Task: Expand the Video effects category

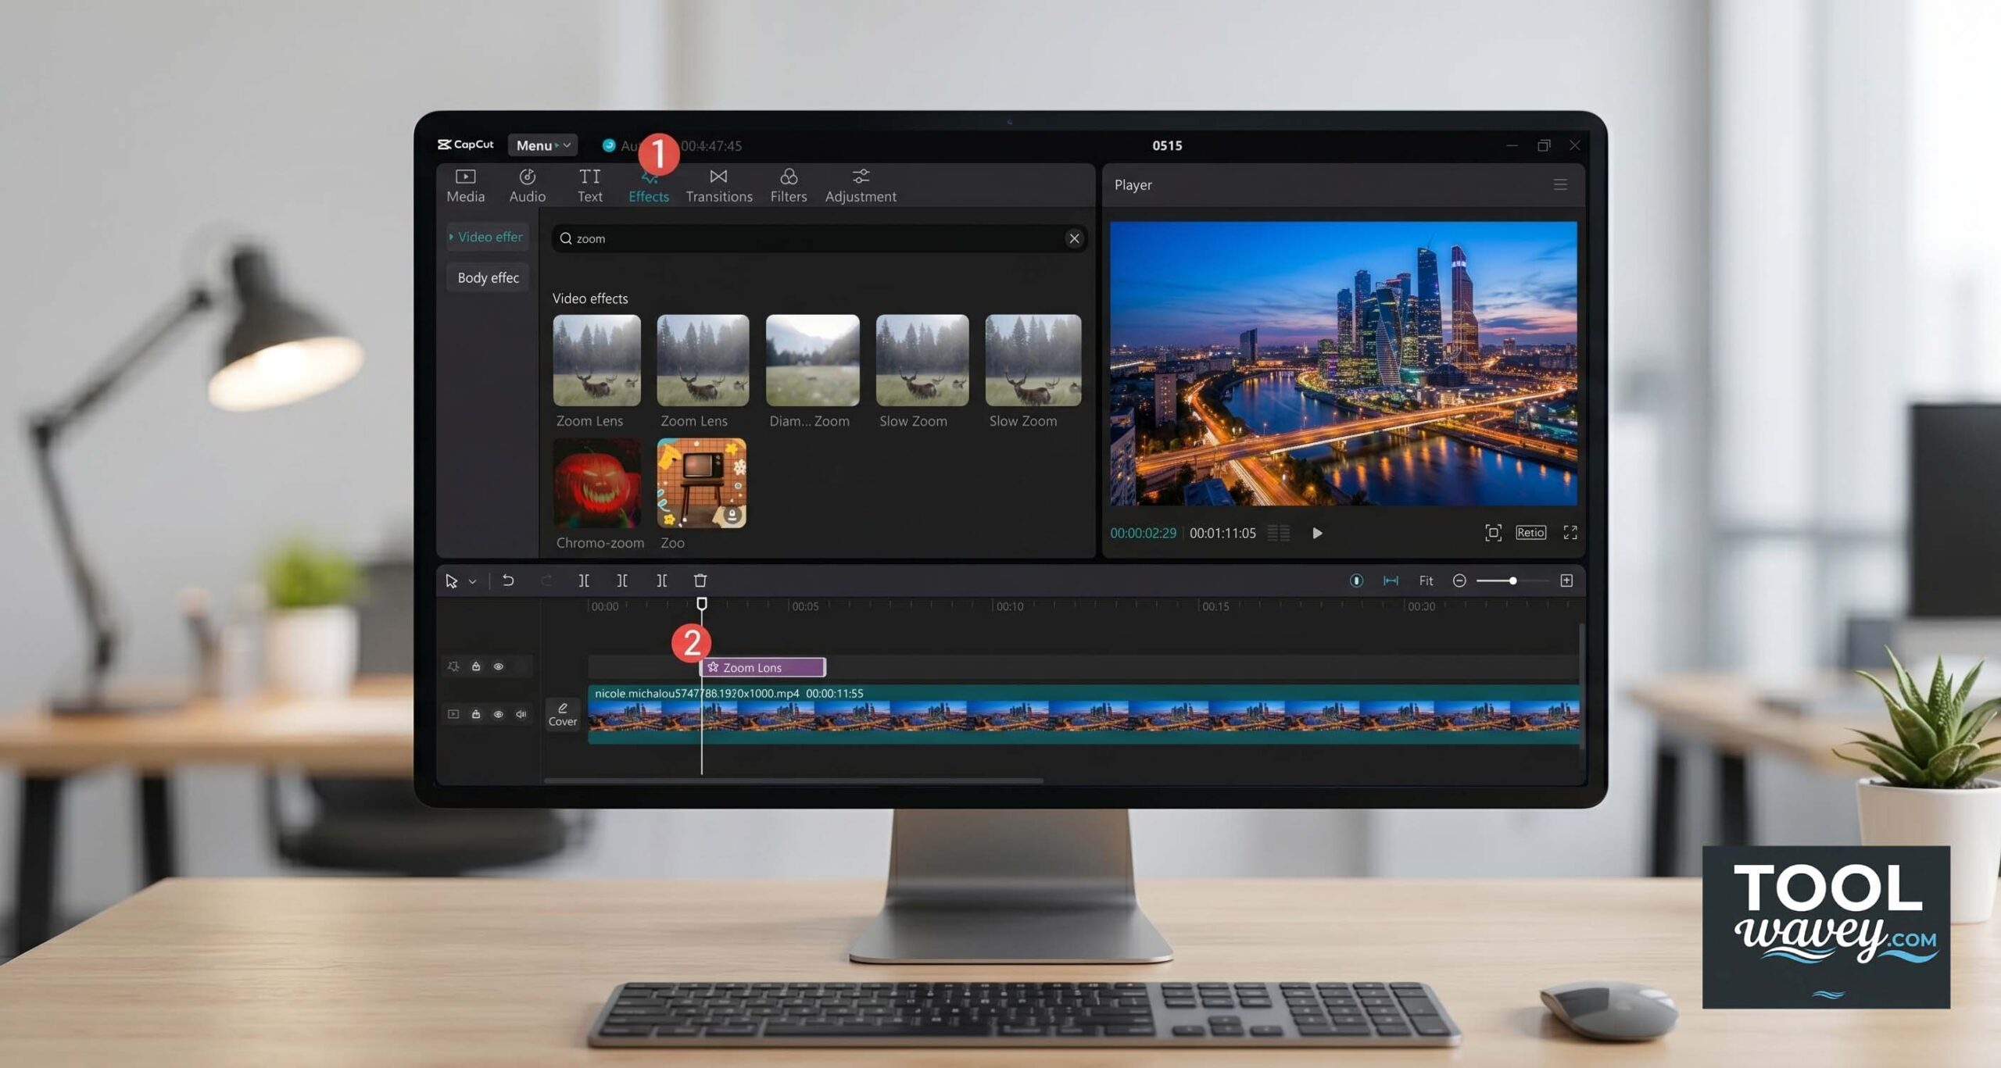Action: click(x=487, y=237)
